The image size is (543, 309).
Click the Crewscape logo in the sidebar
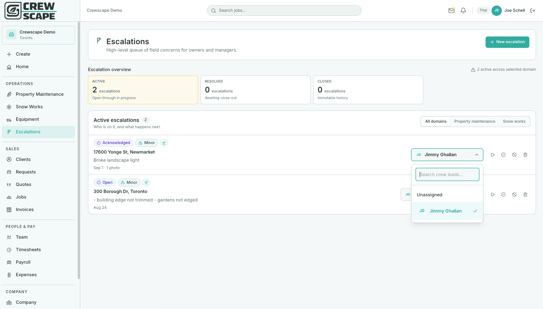30,11
